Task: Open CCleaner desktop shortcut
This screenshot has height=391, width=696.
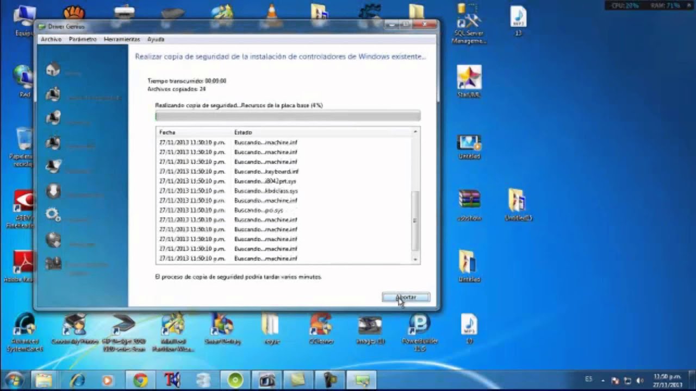Action: (x=321, y=329)
